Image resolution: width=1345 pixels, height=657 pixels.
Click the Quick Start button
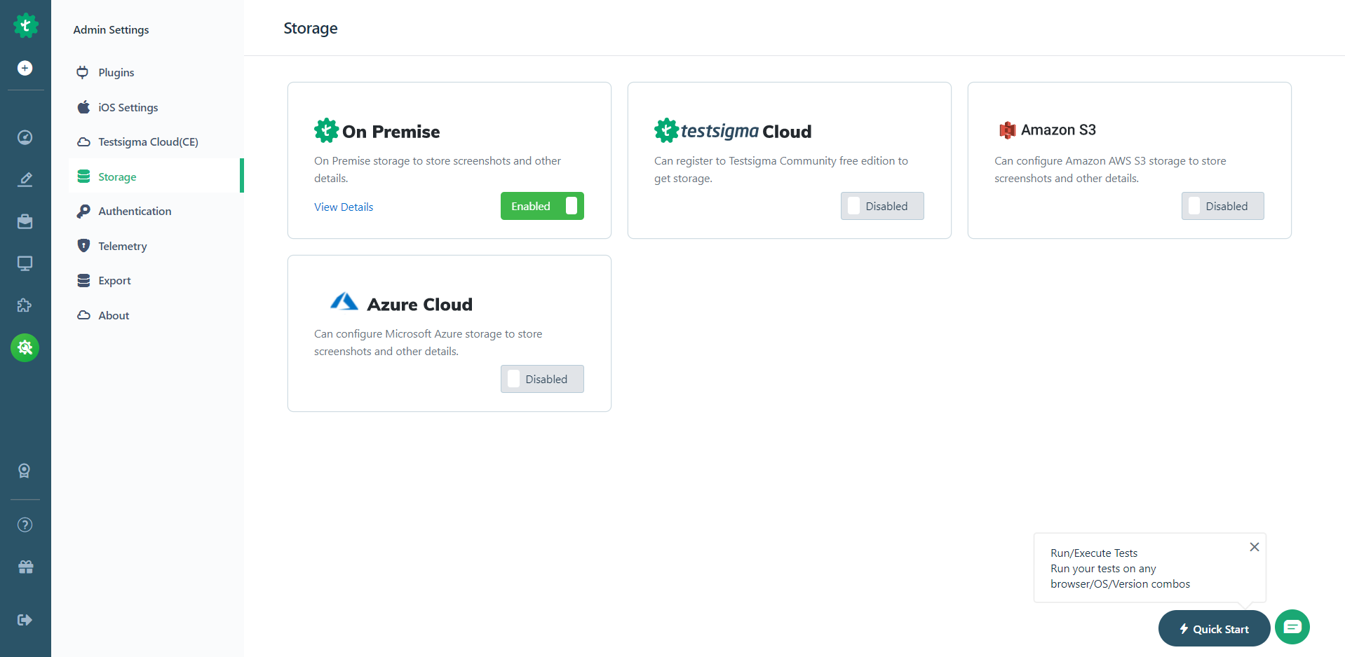pos(1214,628)
